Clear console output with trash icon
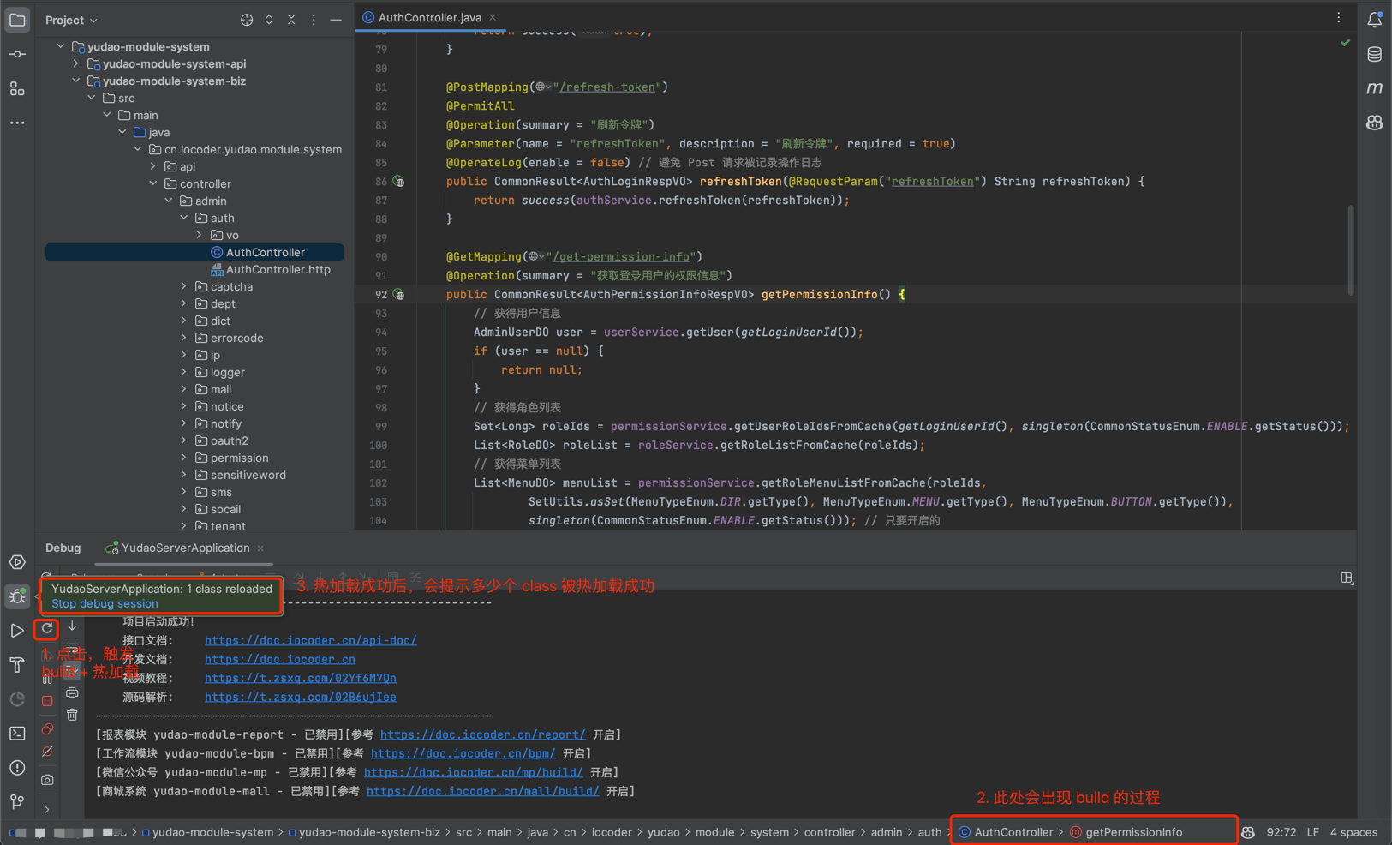 point(72,714)
